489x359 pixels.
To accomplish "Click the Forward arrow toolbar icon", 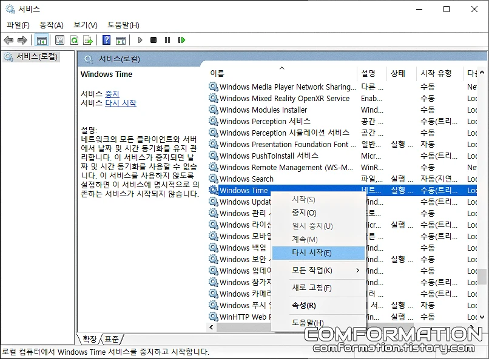I will [22, 40].
